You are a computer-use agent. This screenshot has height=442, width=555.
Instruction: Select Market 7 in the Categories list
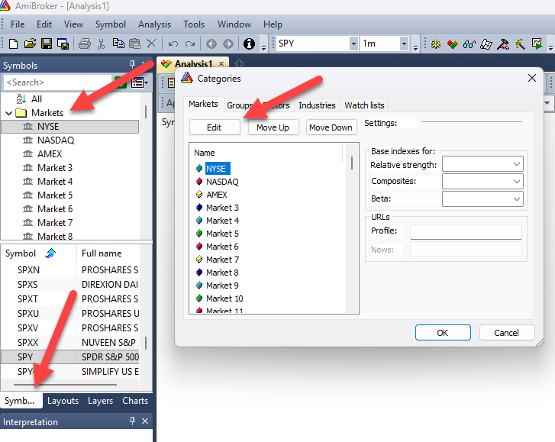(222, 260)
